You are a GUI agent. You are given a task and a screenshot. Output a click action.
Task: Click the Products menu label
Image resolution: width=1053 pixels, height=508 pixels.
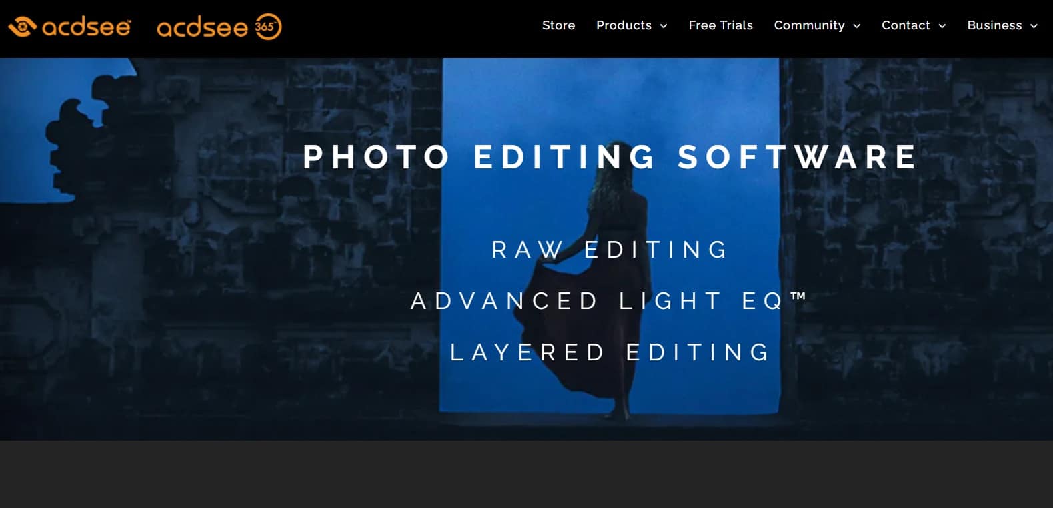pyautogui.click(x=624, y=25)
